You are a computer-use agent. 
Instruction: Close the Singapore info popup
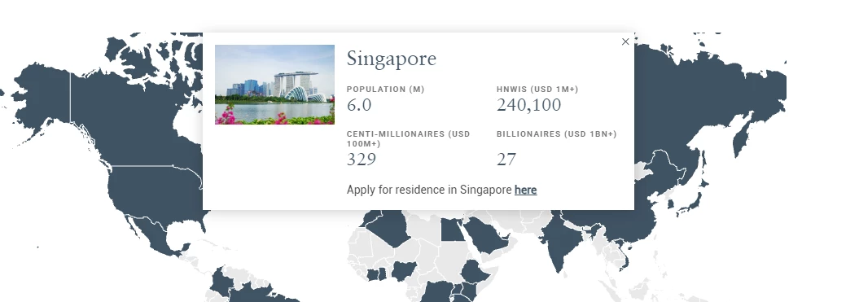click(x=625, y=42)
